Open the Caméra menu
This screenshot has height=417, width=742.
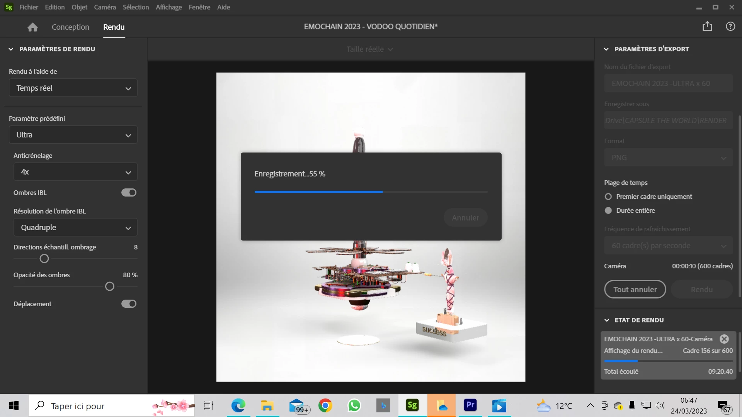tap(105, 7)
